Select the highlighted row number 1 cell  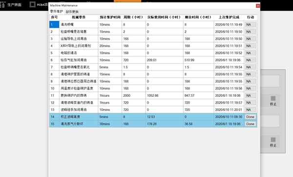tap(54, 25)
